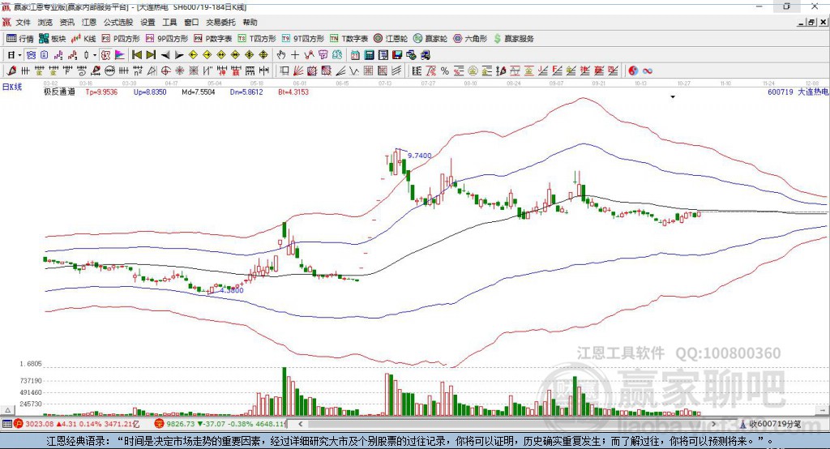Open the 江恩 menu
Image resolution: width=830 pixels, height=449 pixels.
[x=89, y=22]
